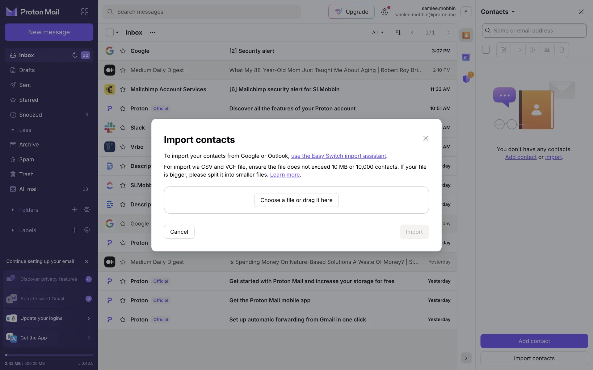Add a new folder with plus icon
This screenshot has height=370, width=593.
click(x=75, y=210)
